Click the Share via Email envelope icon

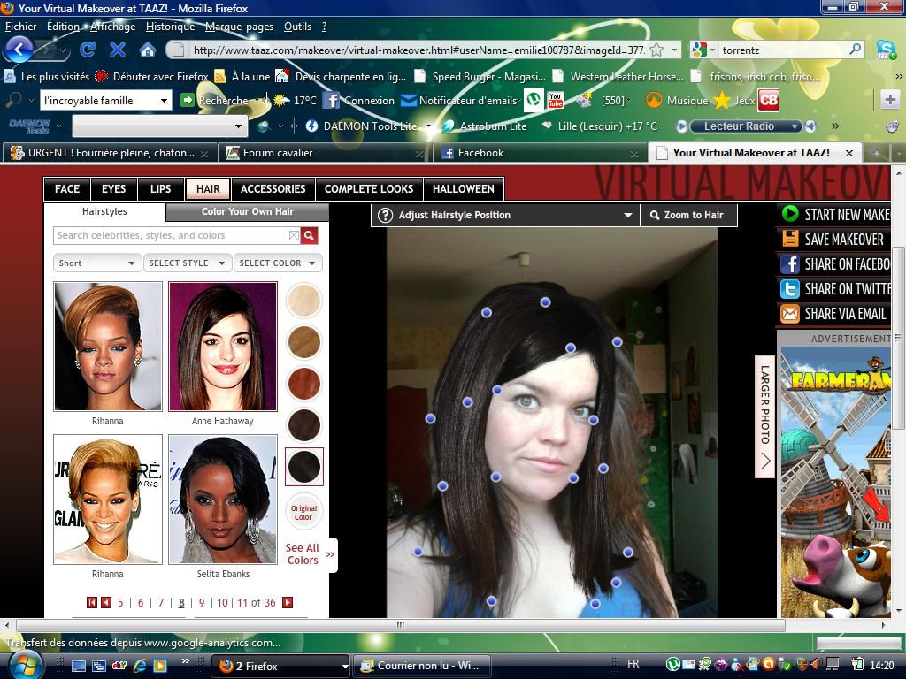pyautogui.click(x=790, y=313)
